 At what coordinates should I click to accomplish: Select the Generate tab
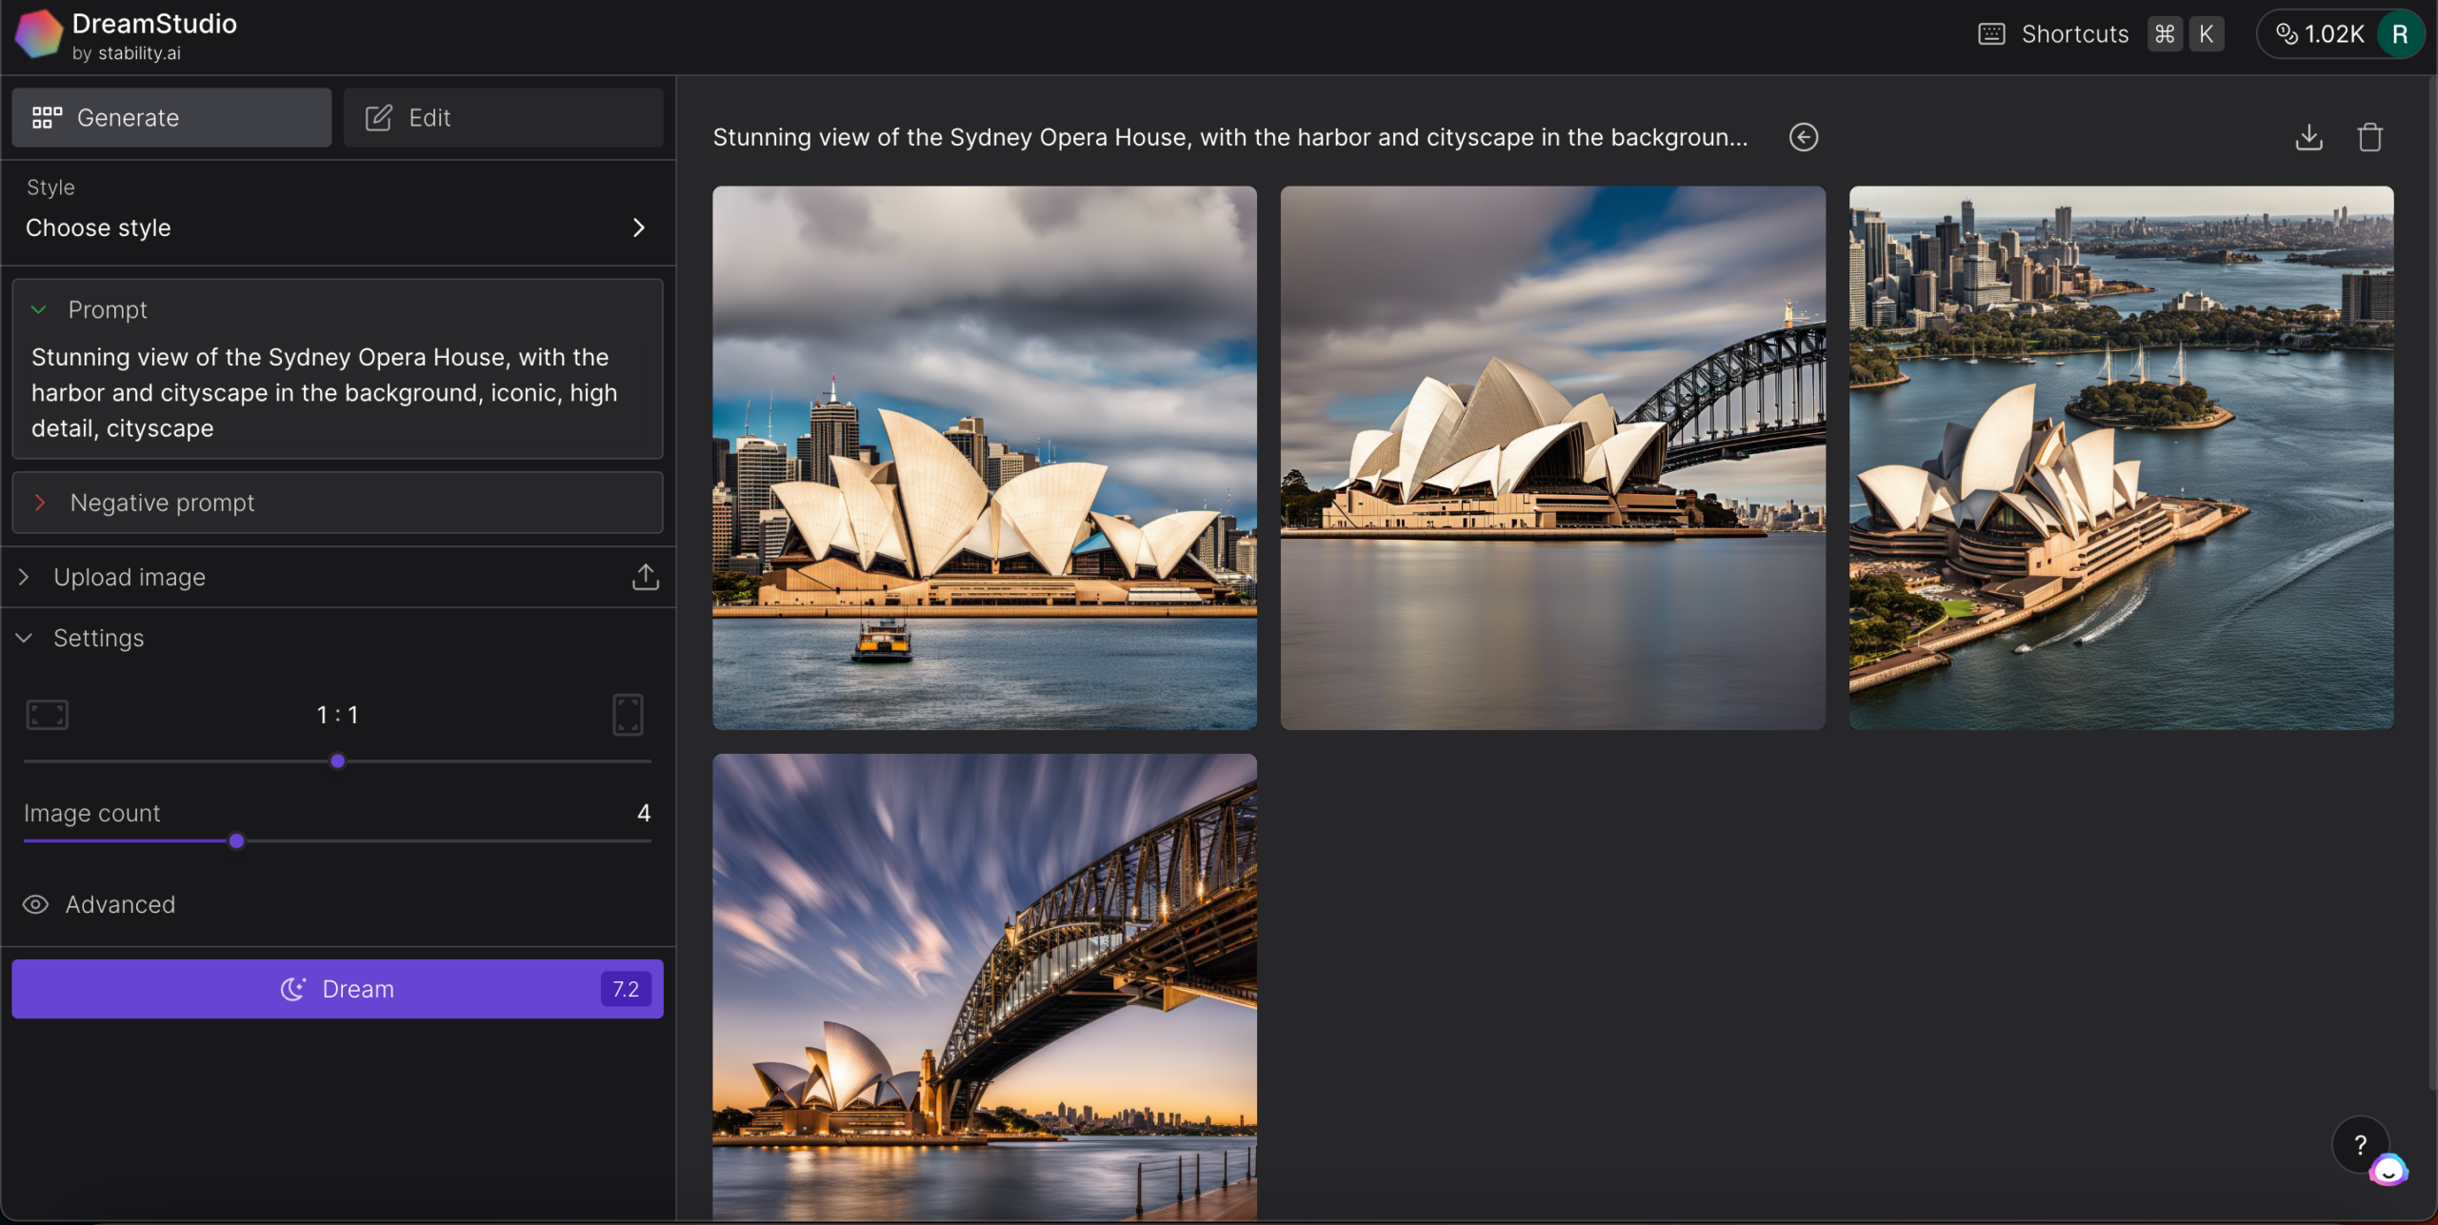click(171, 118)
